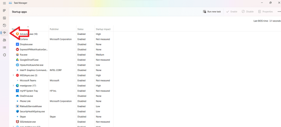Screen dimensions: 281x127
Task: Open the Users page in sidebar
Action: pyautogui.click(x=5, y=40)
